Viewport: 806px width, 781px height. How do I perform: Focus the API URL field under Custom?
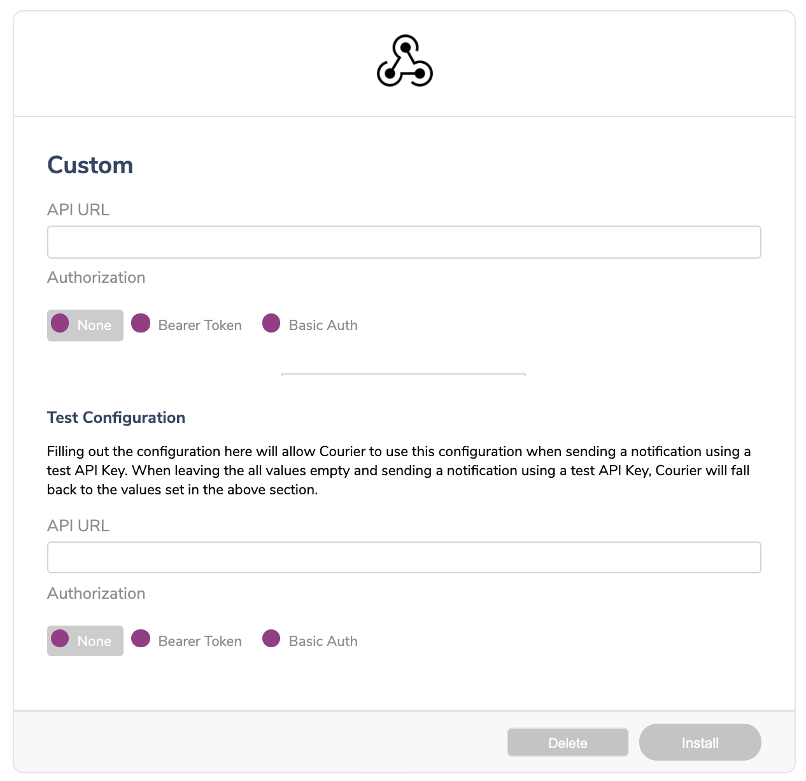coord(404,242)
